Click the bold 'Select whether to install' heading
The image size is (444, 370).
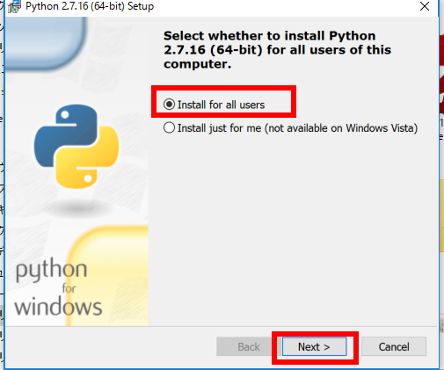tap(277, 50)
